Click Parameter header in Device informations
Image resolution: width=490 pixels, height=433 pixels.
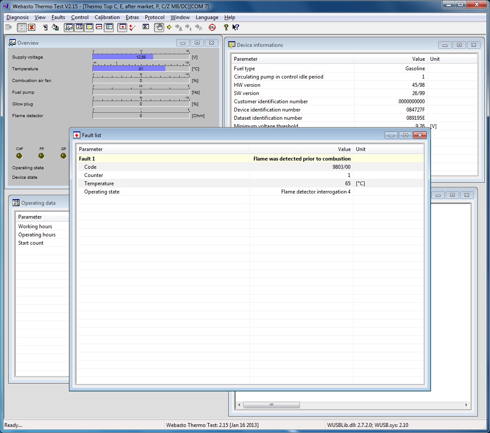click(293, 59)
